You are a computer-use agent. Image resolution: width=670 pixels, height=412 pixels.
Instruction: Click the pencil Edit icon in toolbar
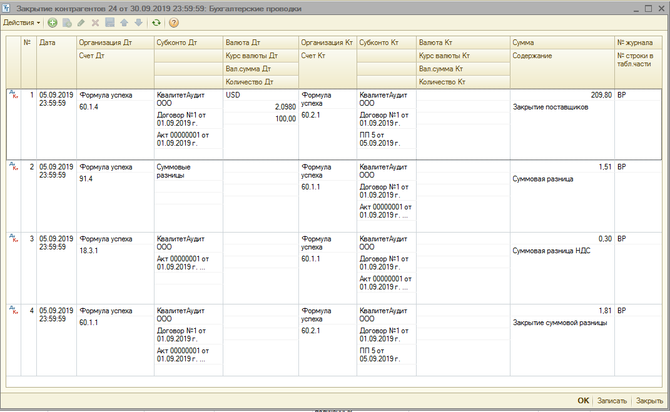coord(81,23)
